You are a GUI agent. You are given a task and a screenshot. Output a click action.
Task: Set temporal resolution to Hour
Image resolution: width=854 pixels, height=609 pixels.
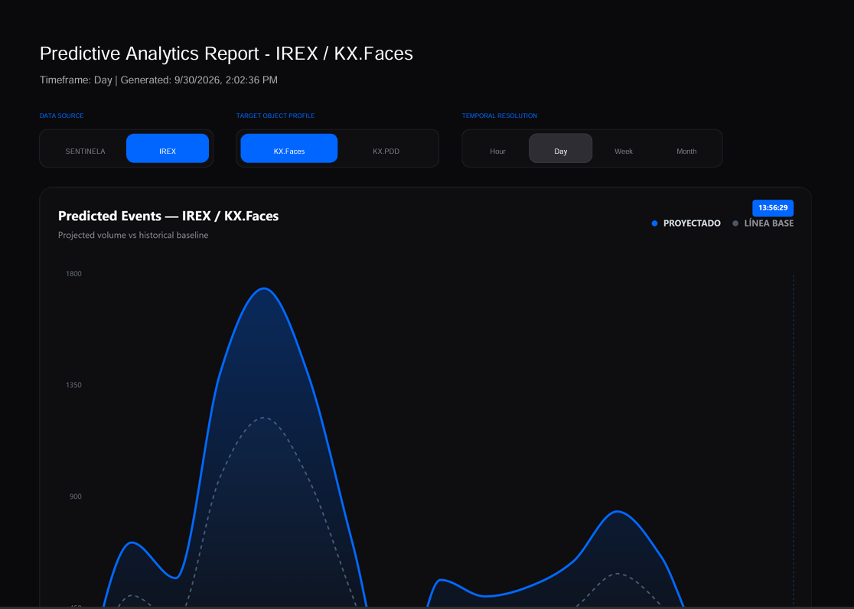click(498, 151)
